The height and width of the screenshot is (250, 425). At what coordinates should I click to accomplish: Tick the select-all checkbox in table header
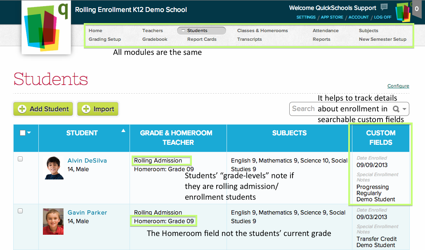coord(23,133)
